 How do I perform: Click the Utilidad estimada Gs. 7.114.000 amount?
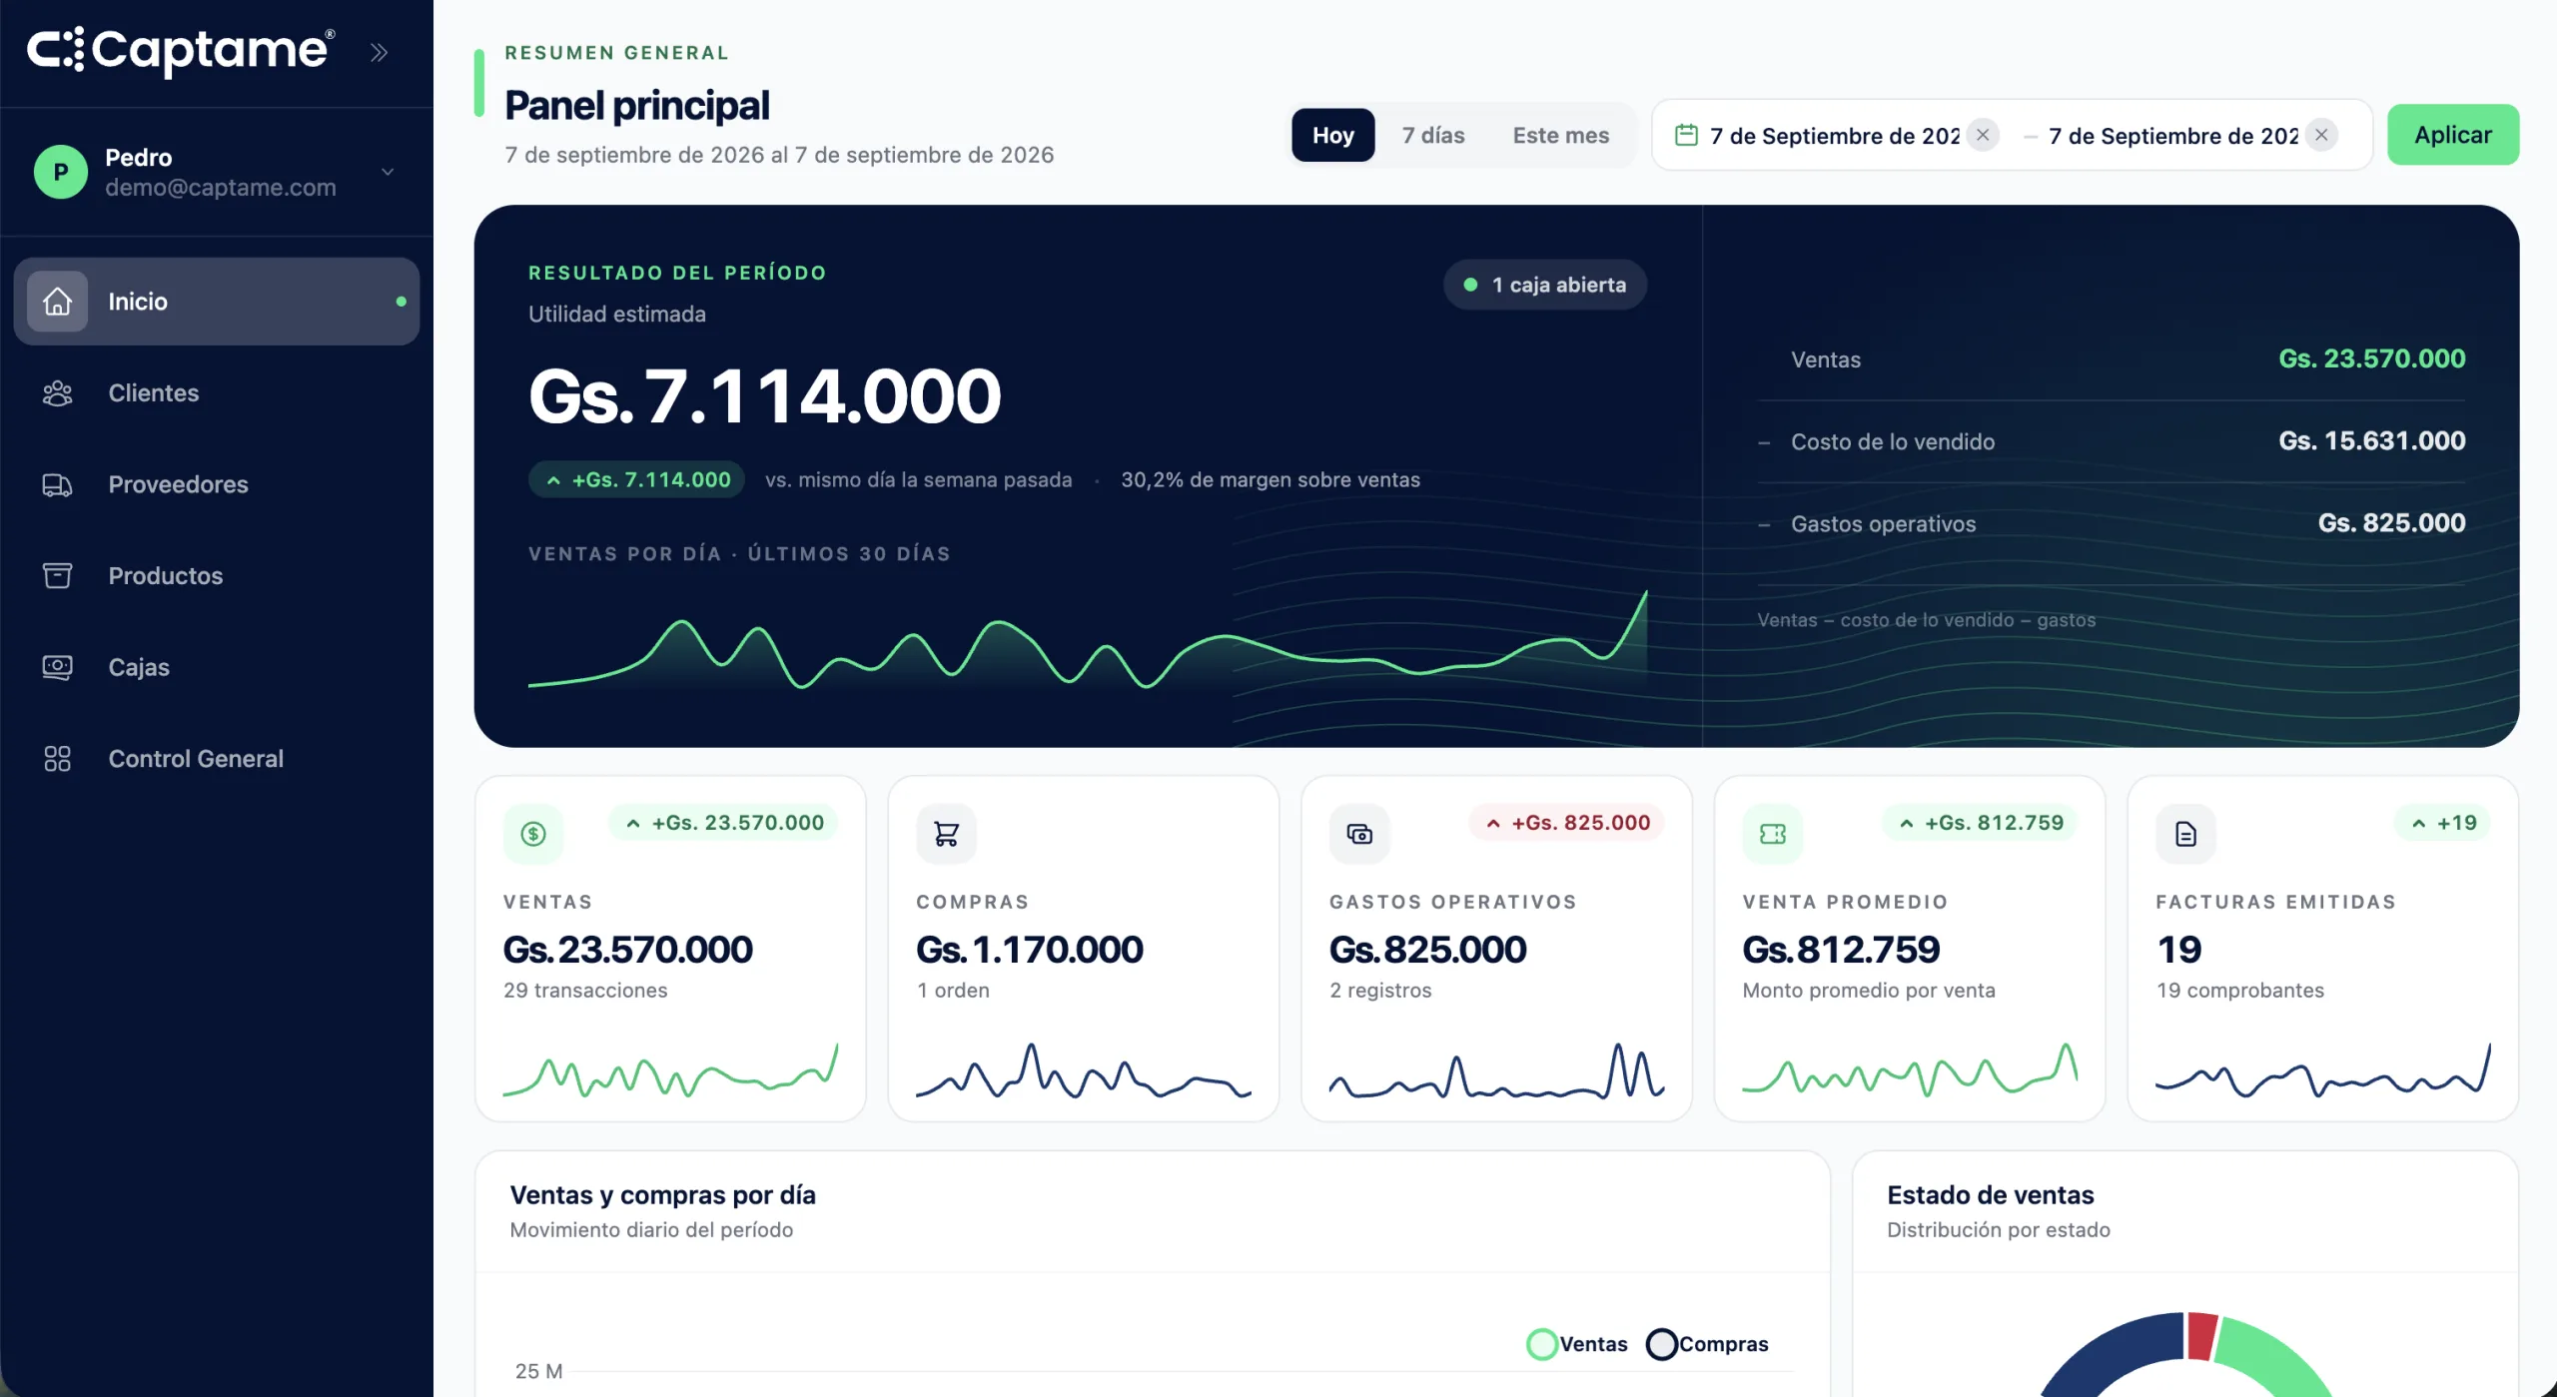(x=764, y=396)
